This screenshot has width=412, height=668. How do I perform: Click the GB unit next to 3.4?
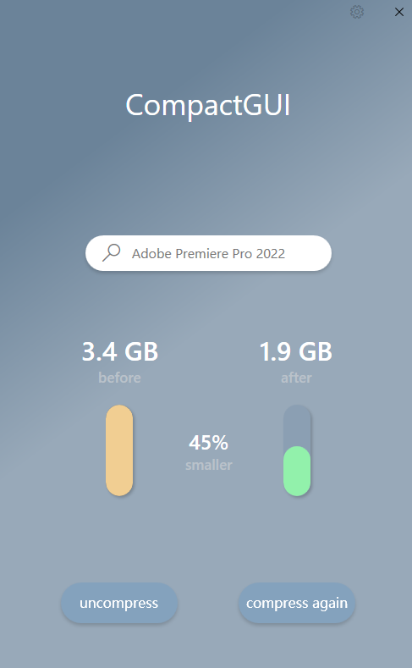point(141,352)
